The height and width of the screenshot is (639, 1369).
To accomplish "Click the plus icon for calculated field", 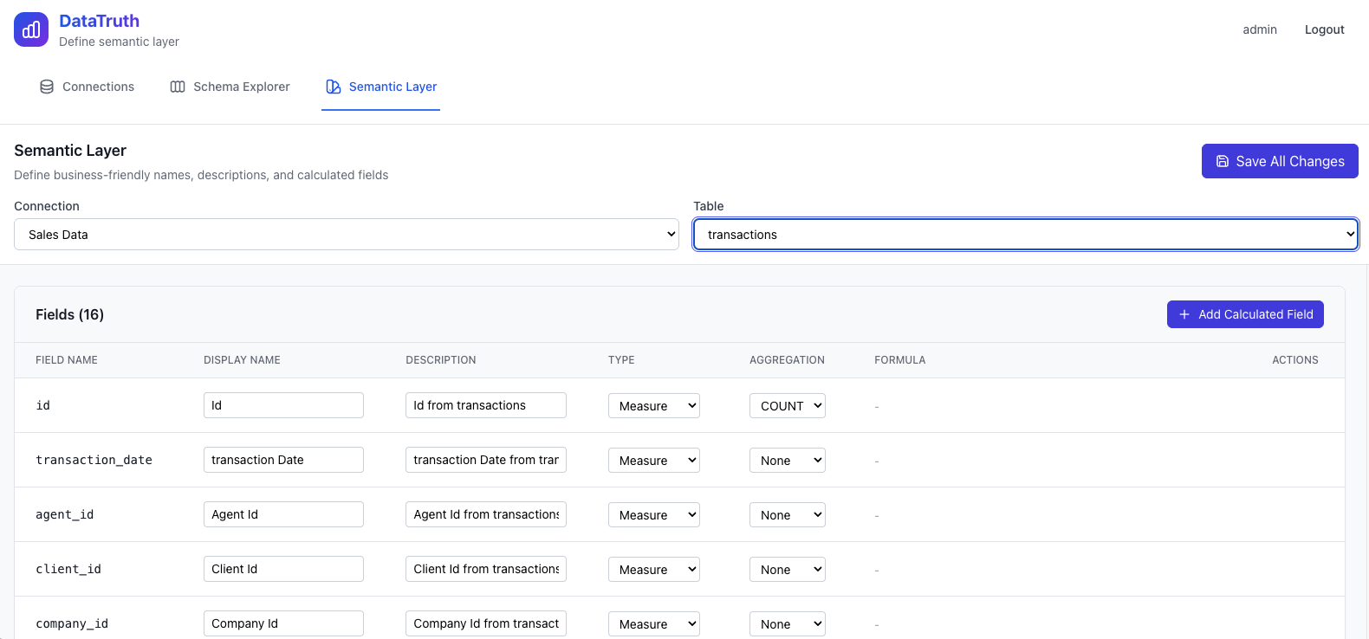I will pos(1184,314).
